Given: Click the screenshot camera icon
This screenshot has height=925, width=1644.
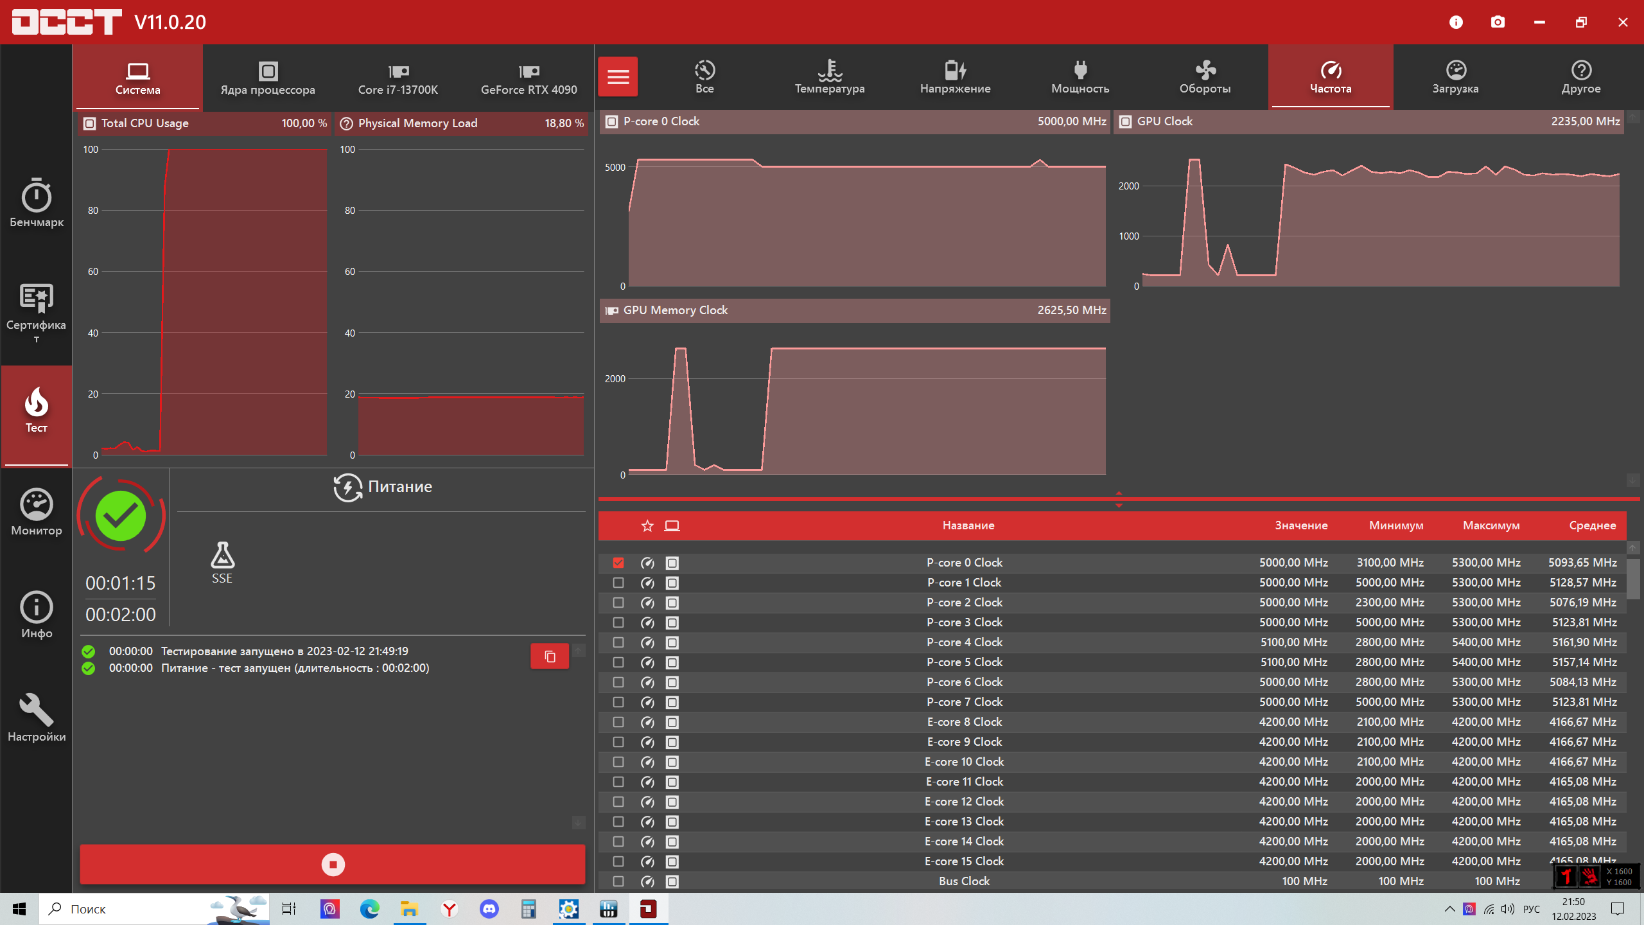Looking at the screenshot, I should (1498, 22).
